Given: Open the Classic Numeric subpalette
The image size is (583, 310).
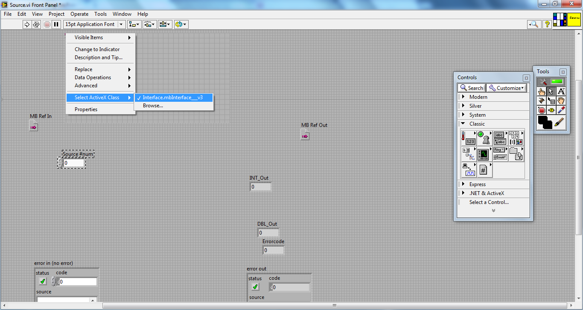Looking at the screenshot, I should tap(469, 138).
